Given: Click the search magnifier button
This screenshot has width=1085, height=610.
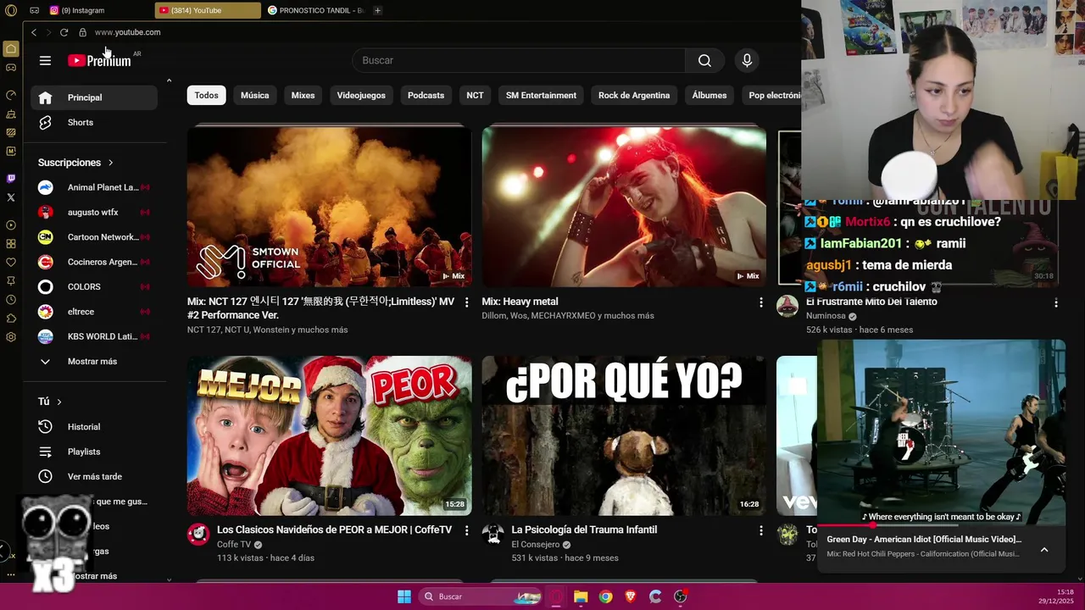Looking at the screenshot, I should pyautogui.click(x=704, y=60).
